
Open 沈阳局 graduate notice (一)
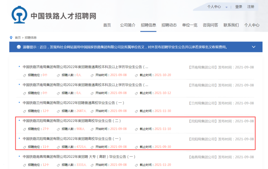click(x=72, y=139)
